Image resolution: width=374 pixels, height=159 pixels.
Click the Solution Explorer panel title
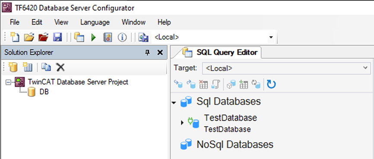point(29,53)
